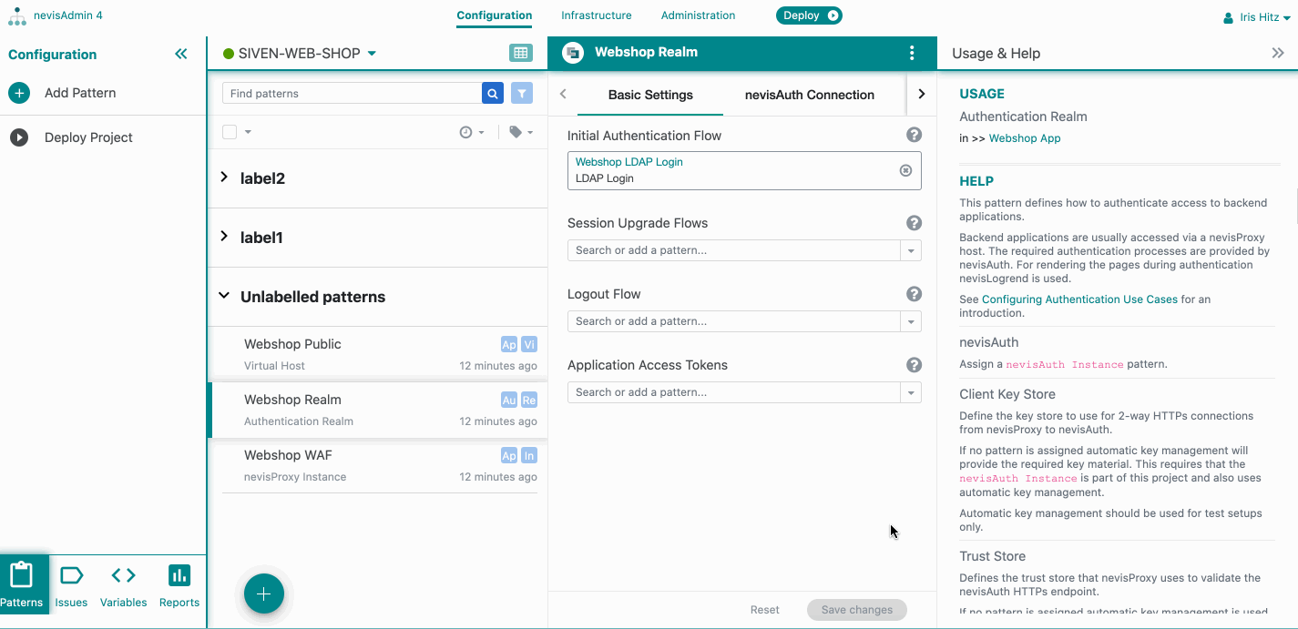The width and height of the screenshot is (1298, 629).
Task: Click the Find patterns search field
Action: pos(352,93)
